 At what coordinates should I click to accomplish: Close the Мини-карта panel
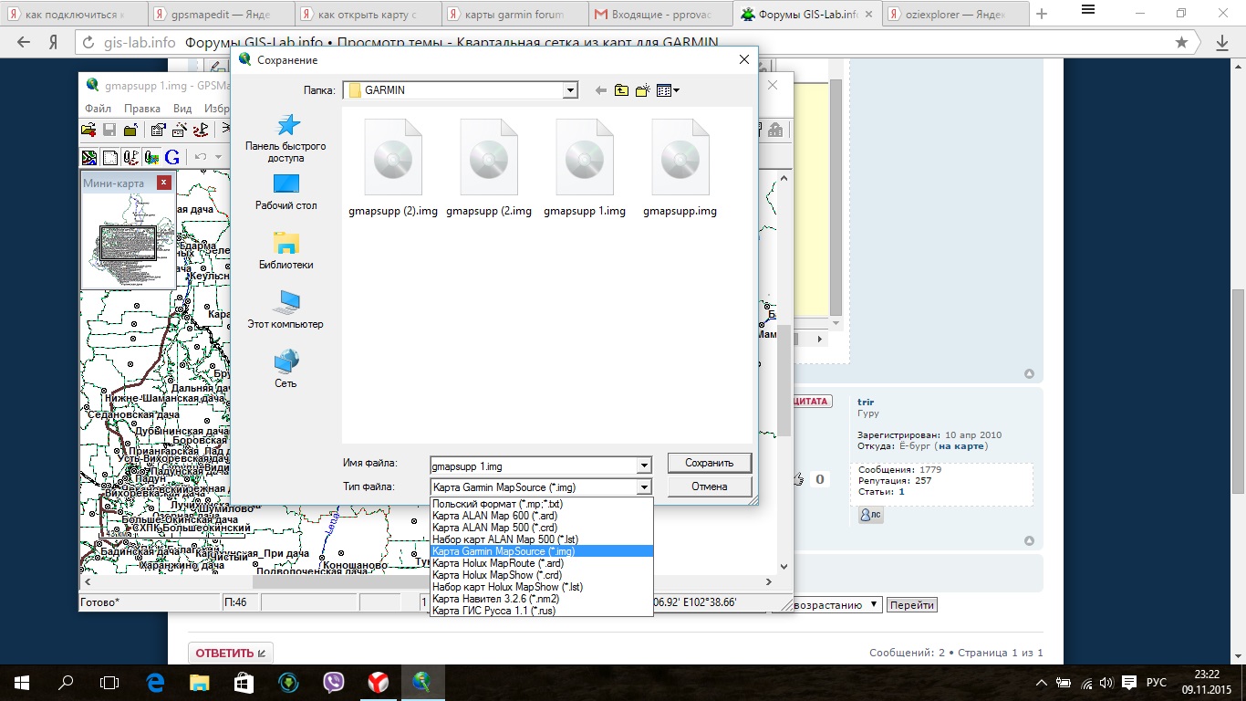[164, 183]
